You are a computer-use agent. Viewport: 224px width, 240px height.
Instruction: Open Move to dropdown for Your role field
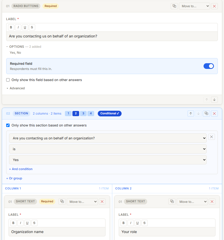(x=192, y=202)
